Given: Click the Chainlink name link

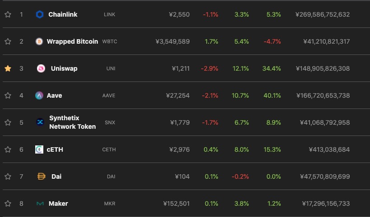Looking at the screenshot, I should pyautogui.click(x=63, y=14).
